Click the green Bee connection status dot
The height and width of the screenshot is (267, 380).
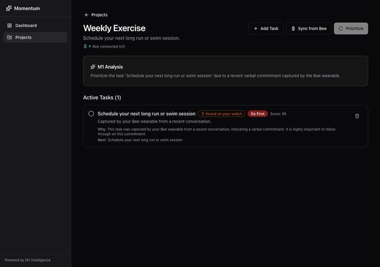click(x=90, y=46)
